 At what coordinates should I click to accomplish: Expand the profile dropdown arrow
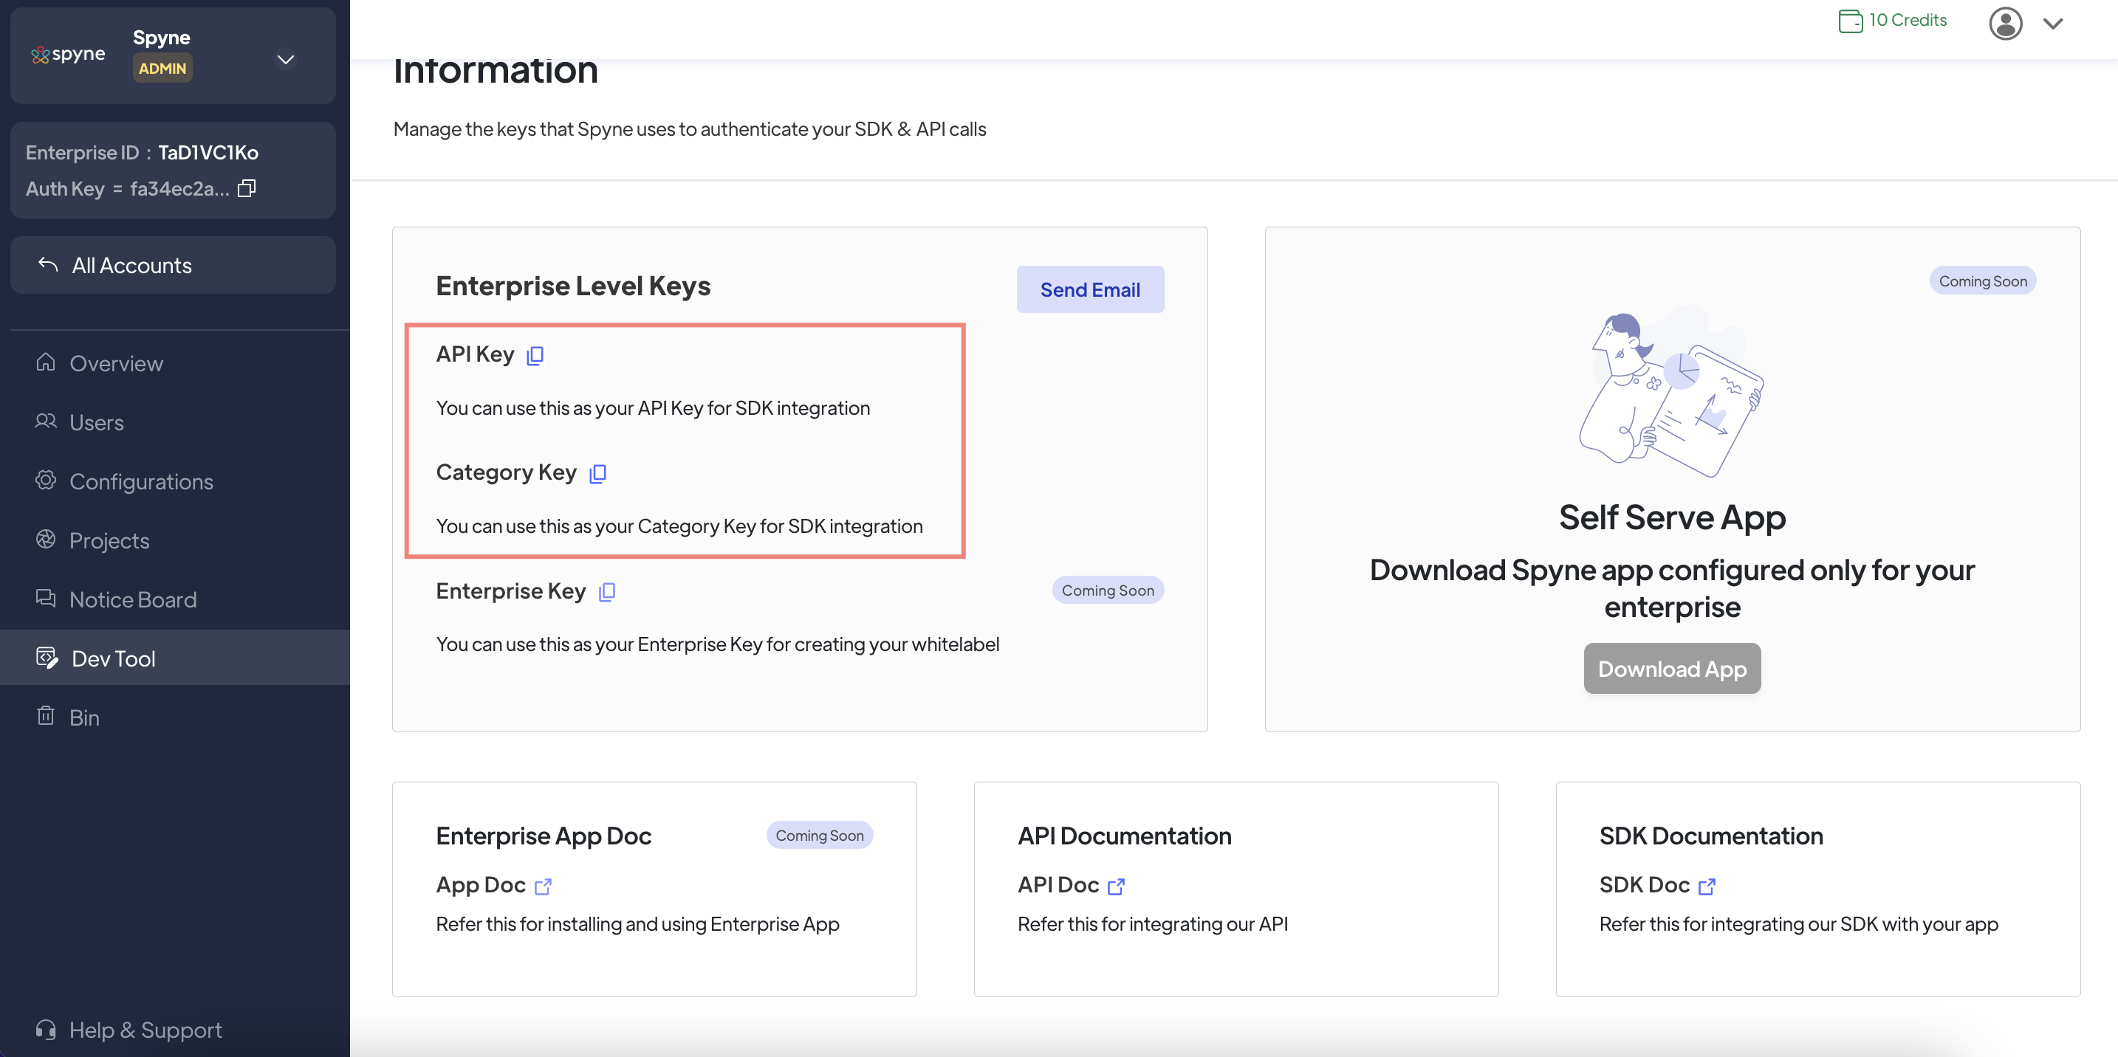tap(2053, 24)
